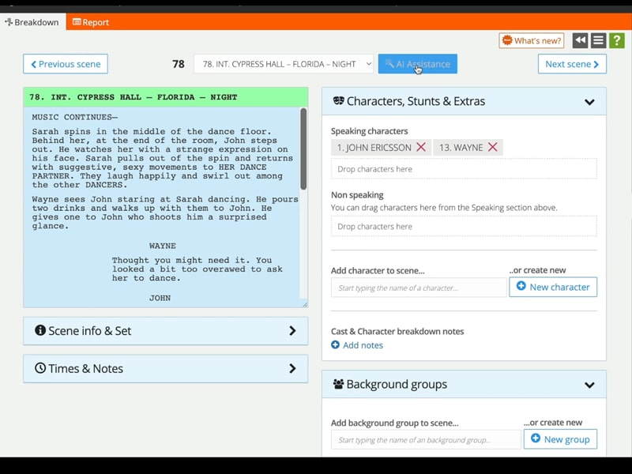Open the green help question mark
632x474 pixels.
pos(617,40)
